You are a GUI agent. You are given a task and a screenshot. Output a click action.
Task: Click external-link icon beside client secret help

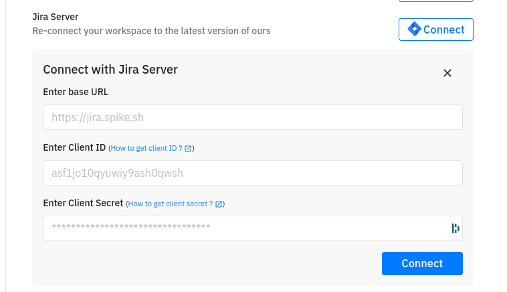[x=219, y=204]
